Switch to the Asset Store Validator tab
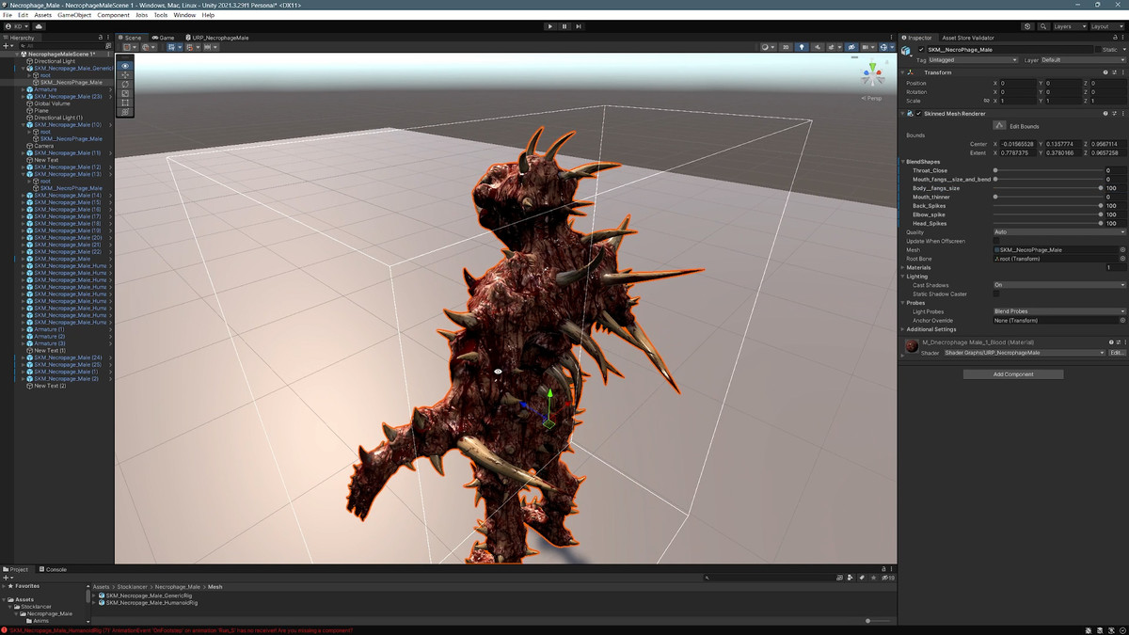Screen dimensions: 1129x635 [x=967, y=38]
